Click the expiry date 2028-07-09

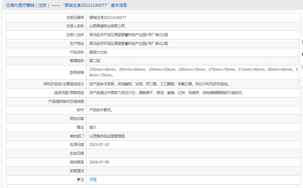(x=99, y=162)
